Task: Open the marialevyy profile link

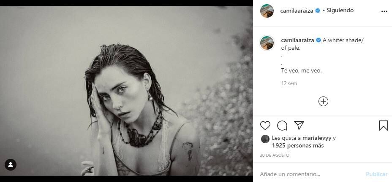Action: click(317, 138)
